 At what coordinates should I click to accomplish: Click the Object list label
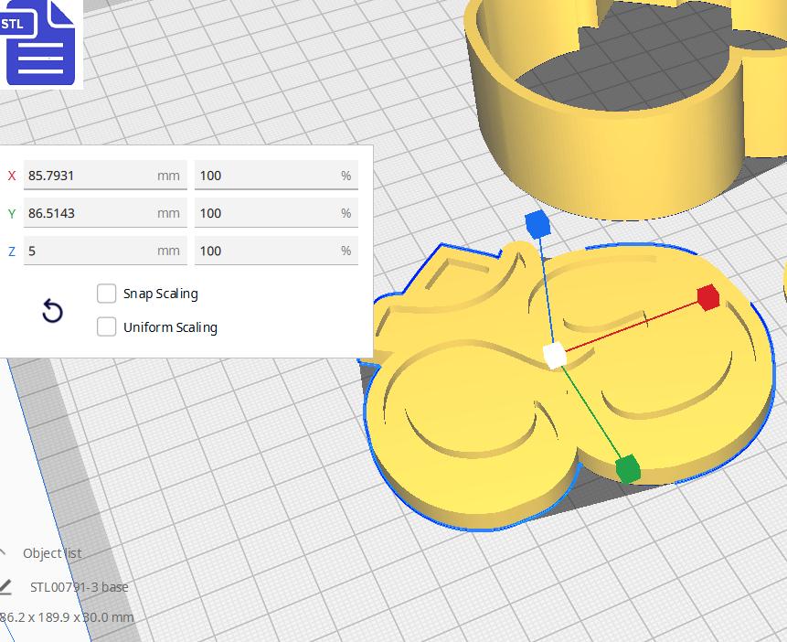(52, 553)
